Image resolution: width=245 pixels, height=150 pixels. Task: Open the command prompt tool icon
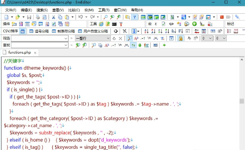pyautogui.click(x=114, y=24)
